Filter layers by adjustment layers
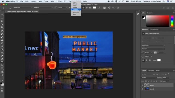 (157, 74)
